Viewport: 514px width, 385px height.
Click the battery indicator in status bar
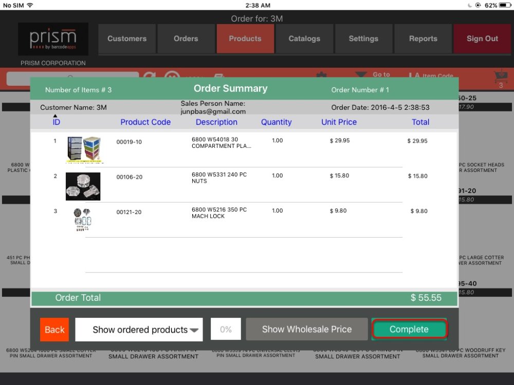click(505, 5)
